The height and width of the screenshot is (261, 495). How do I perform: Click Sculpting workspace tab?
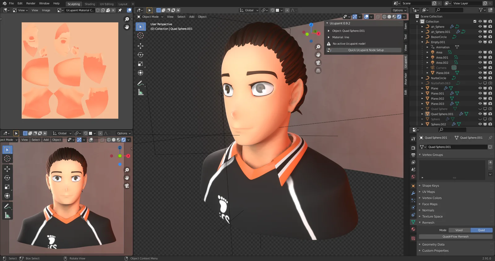(74, 4)
